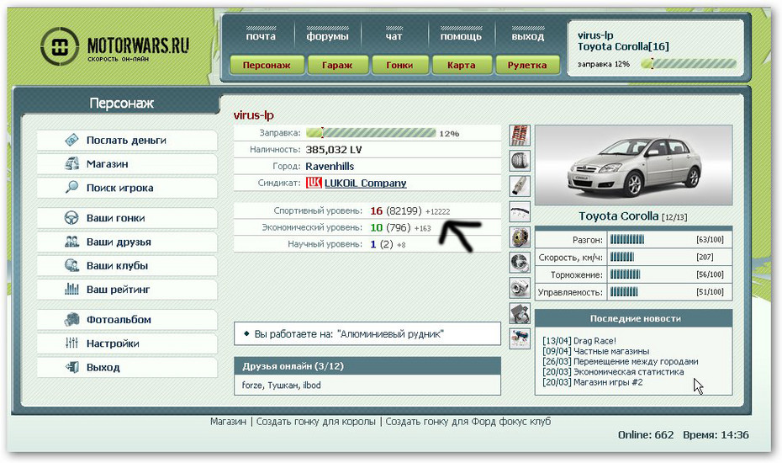Screen dimensions: 782x463
Task: Click the sliders icon beside Настройки
Action: 71,343
